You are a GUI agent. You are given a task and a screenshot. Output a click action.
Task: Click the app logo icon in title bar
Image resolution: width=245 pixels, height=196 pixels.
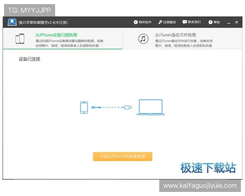coord(12,22)
